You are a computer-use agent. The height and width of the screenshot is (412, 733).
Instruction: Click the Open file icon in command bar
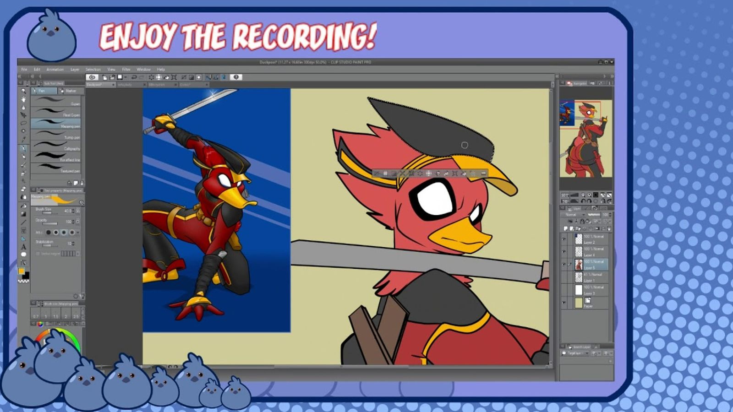point(112,77)
